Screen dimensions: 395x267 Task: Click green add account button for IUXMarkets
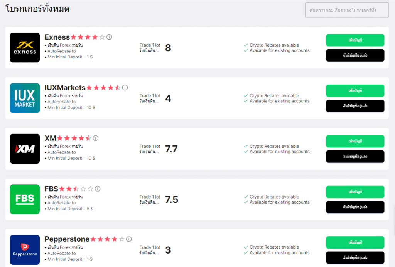click(x=355, y=91)
